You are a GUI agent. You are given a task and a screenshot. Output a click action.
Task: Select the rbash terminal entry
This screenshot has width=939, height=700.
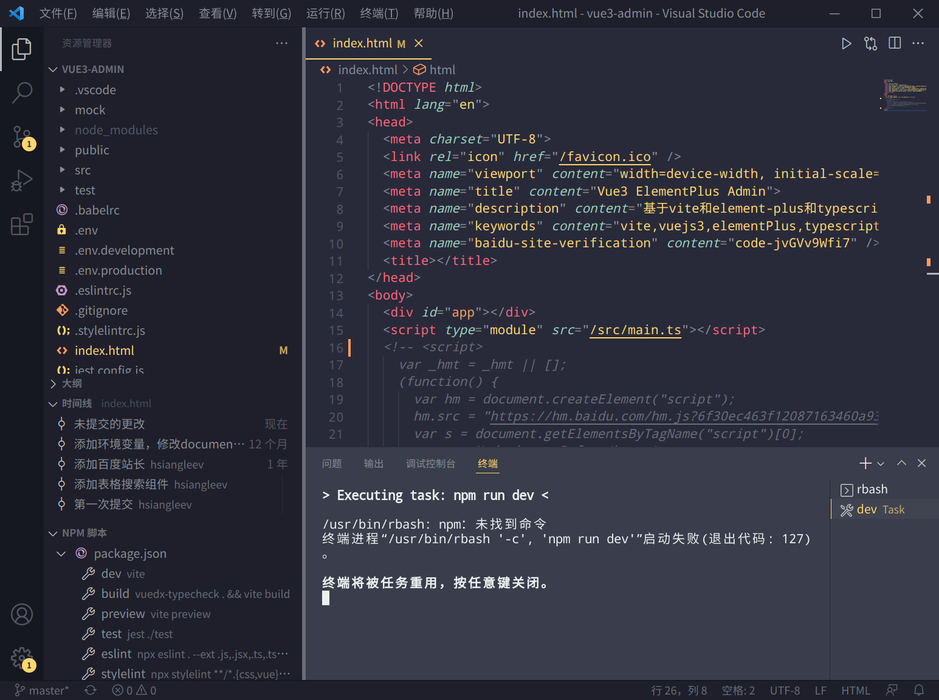tap(884, 490)
